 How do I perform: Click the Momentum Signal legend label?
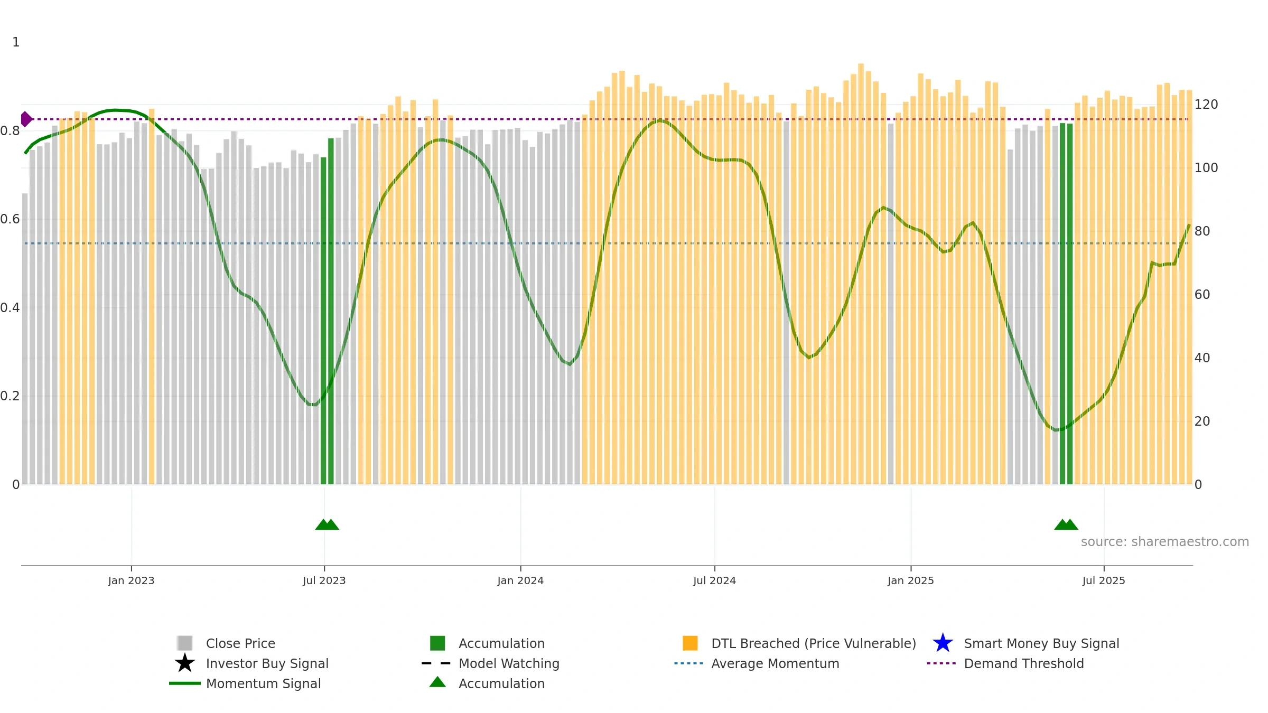tap(264, 683)
